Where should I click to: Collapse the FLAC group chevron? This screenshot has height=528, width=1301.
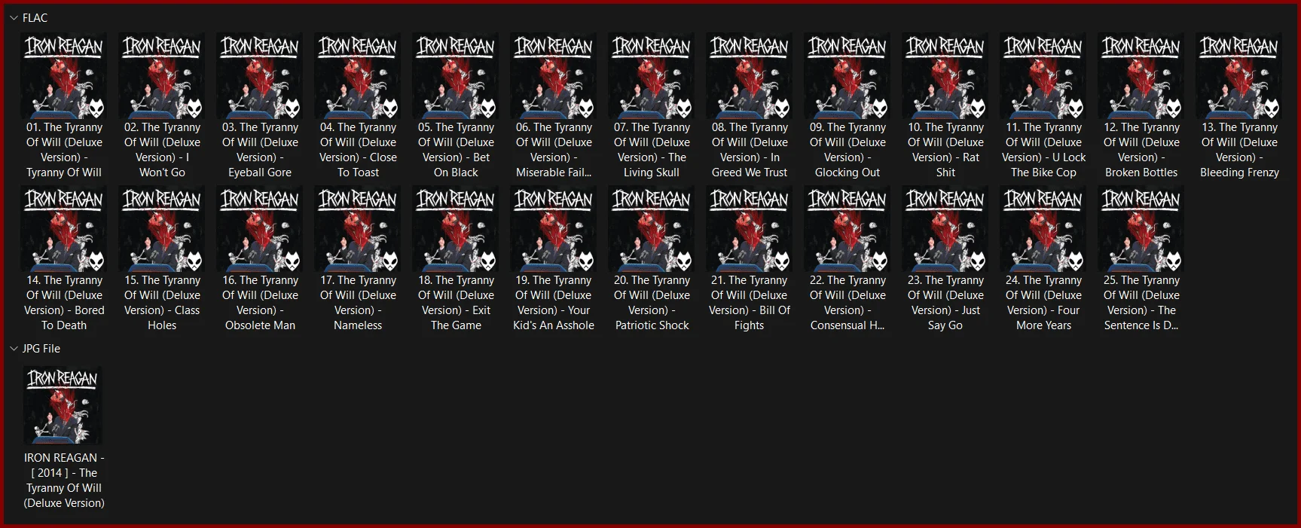point(14,17)
